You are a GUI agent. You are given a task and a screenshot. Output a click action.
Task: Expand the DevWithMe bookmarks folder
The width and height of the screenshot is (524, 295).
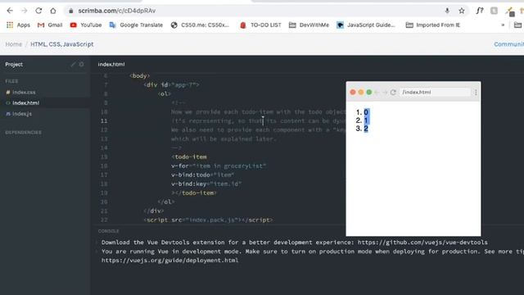click(x=309, y=25)
